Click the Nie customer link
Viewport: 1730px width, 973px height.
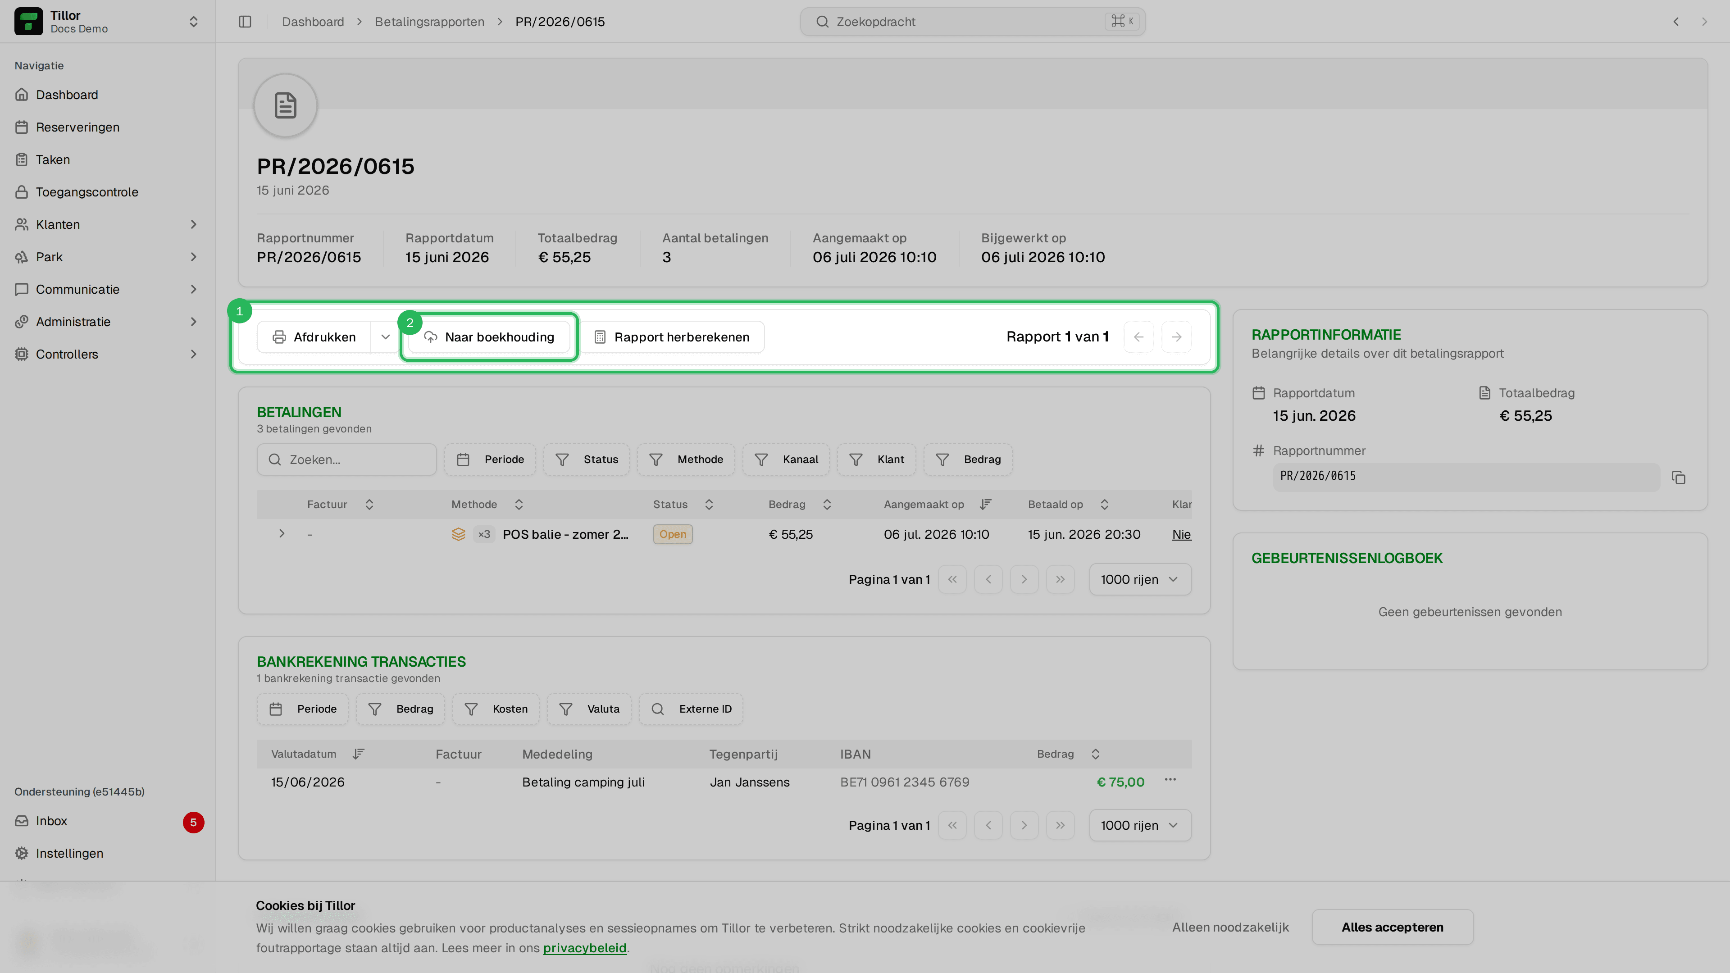[x=1181, y=534]
